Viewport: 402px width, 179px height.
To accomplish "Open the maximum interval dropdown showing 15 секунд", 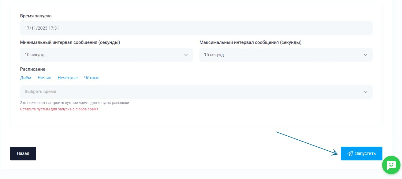I will [286, 55].
